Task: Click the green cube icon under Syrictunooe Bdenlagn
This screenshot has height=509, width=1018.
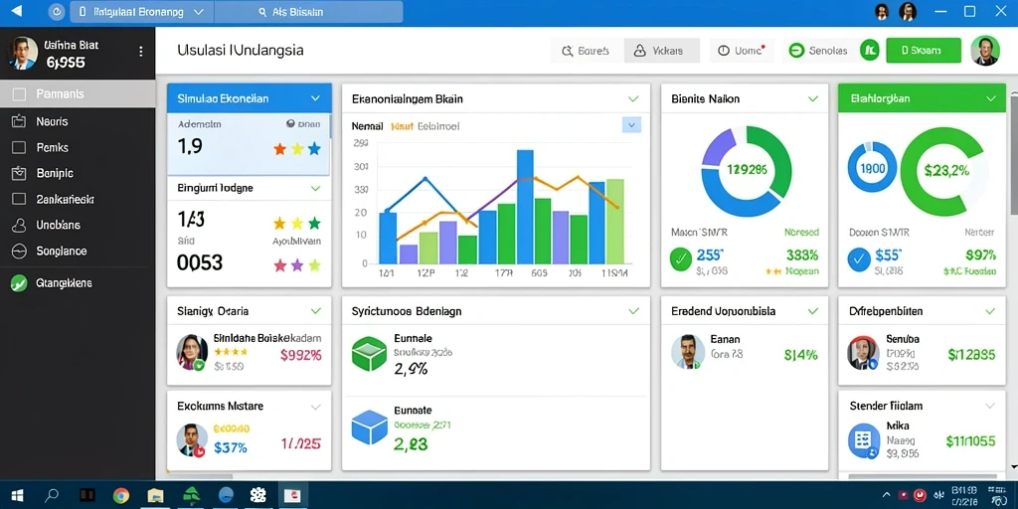Action: pyautogui.click(x=369, y=354)
